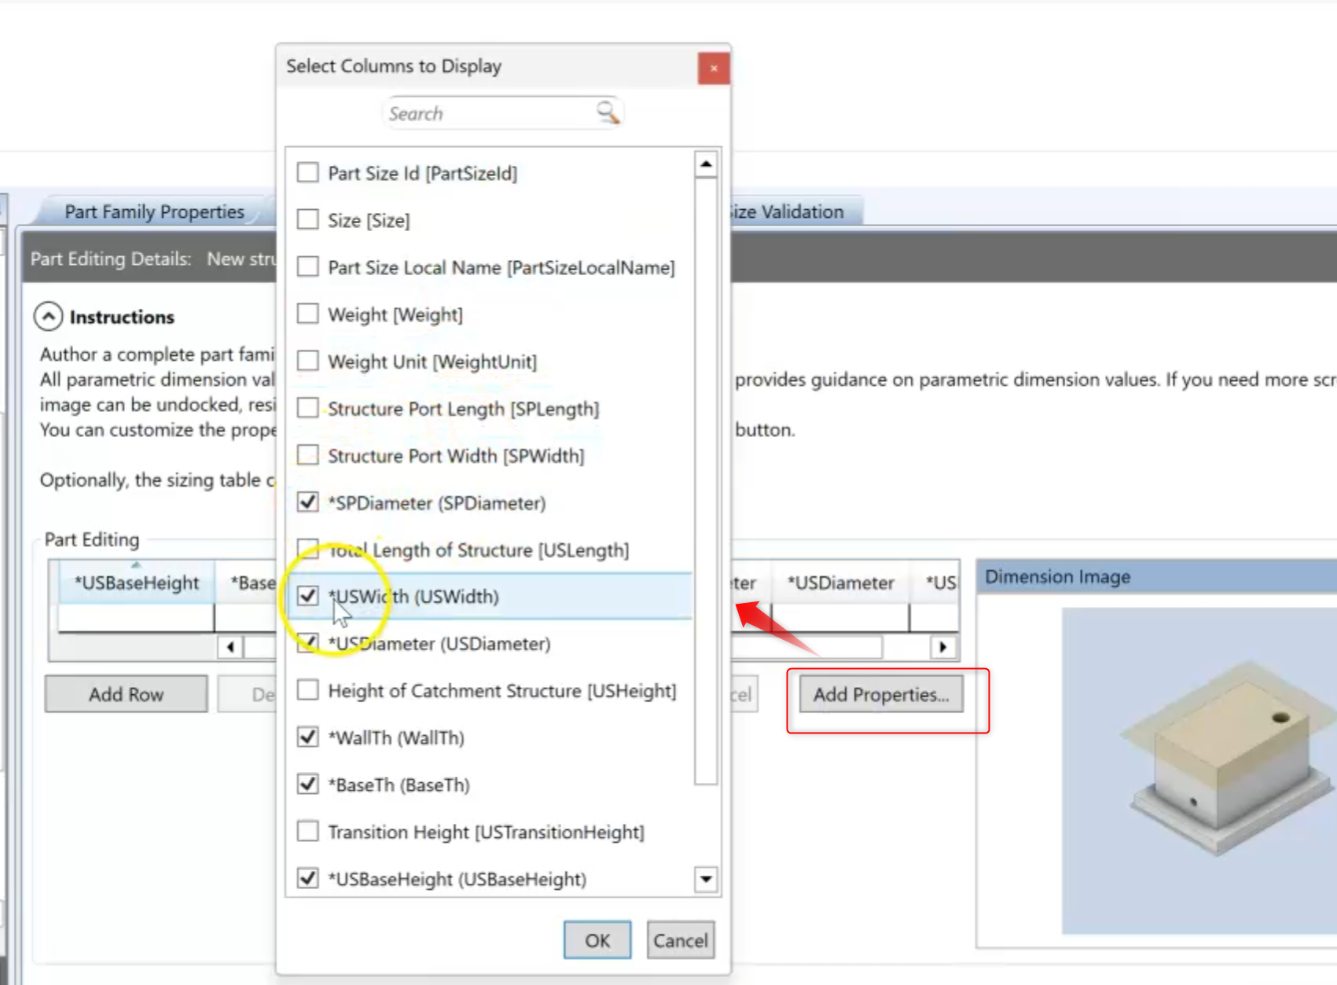
Task: Toggle the *USWidth (USWidth) checkbox
Action: [307, 596]
